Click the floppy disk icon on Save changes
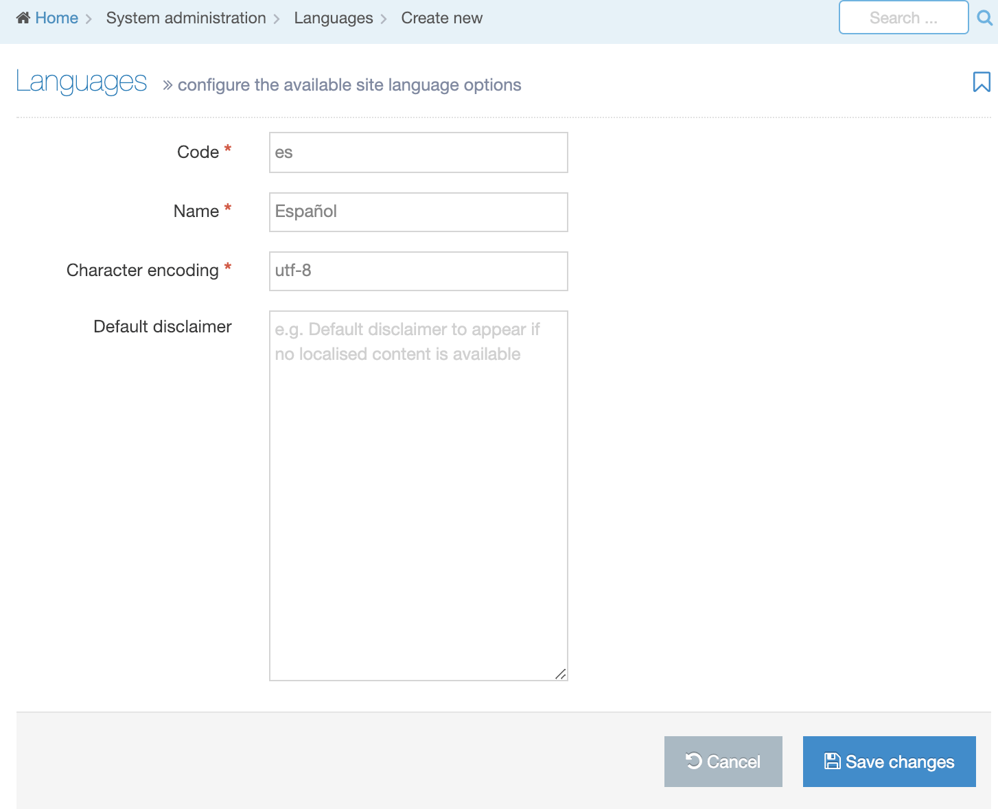998x809 pixels. point(832,761)
